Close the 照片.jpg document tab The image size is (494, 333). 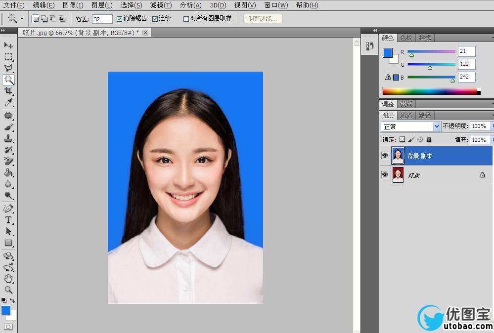click(x=145, y=33)
